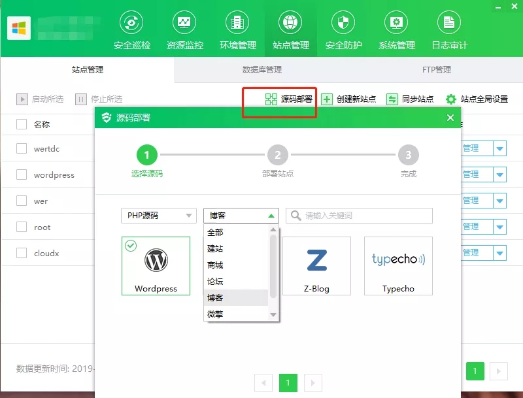Switch to 数据库管理 tab
The width and height of the screenshot is (523, 398).
click(x=261, y=70)
